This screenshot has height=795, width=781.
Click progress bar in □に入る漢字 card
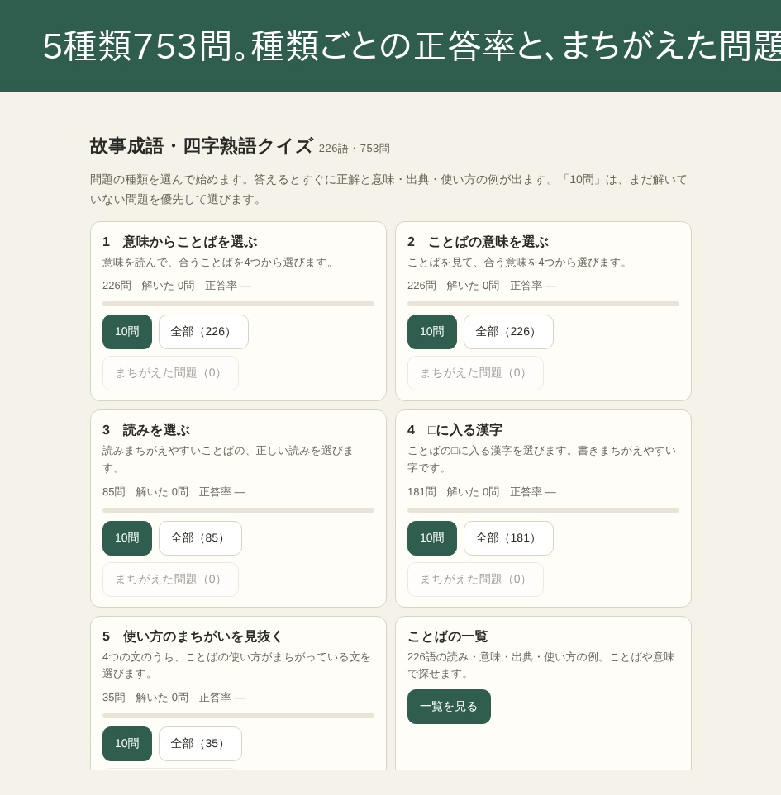tap(544, 510)
